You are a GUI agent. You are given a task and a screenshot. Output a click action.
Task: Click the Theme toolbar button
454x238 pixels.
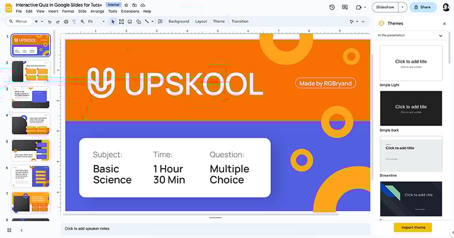219,21
